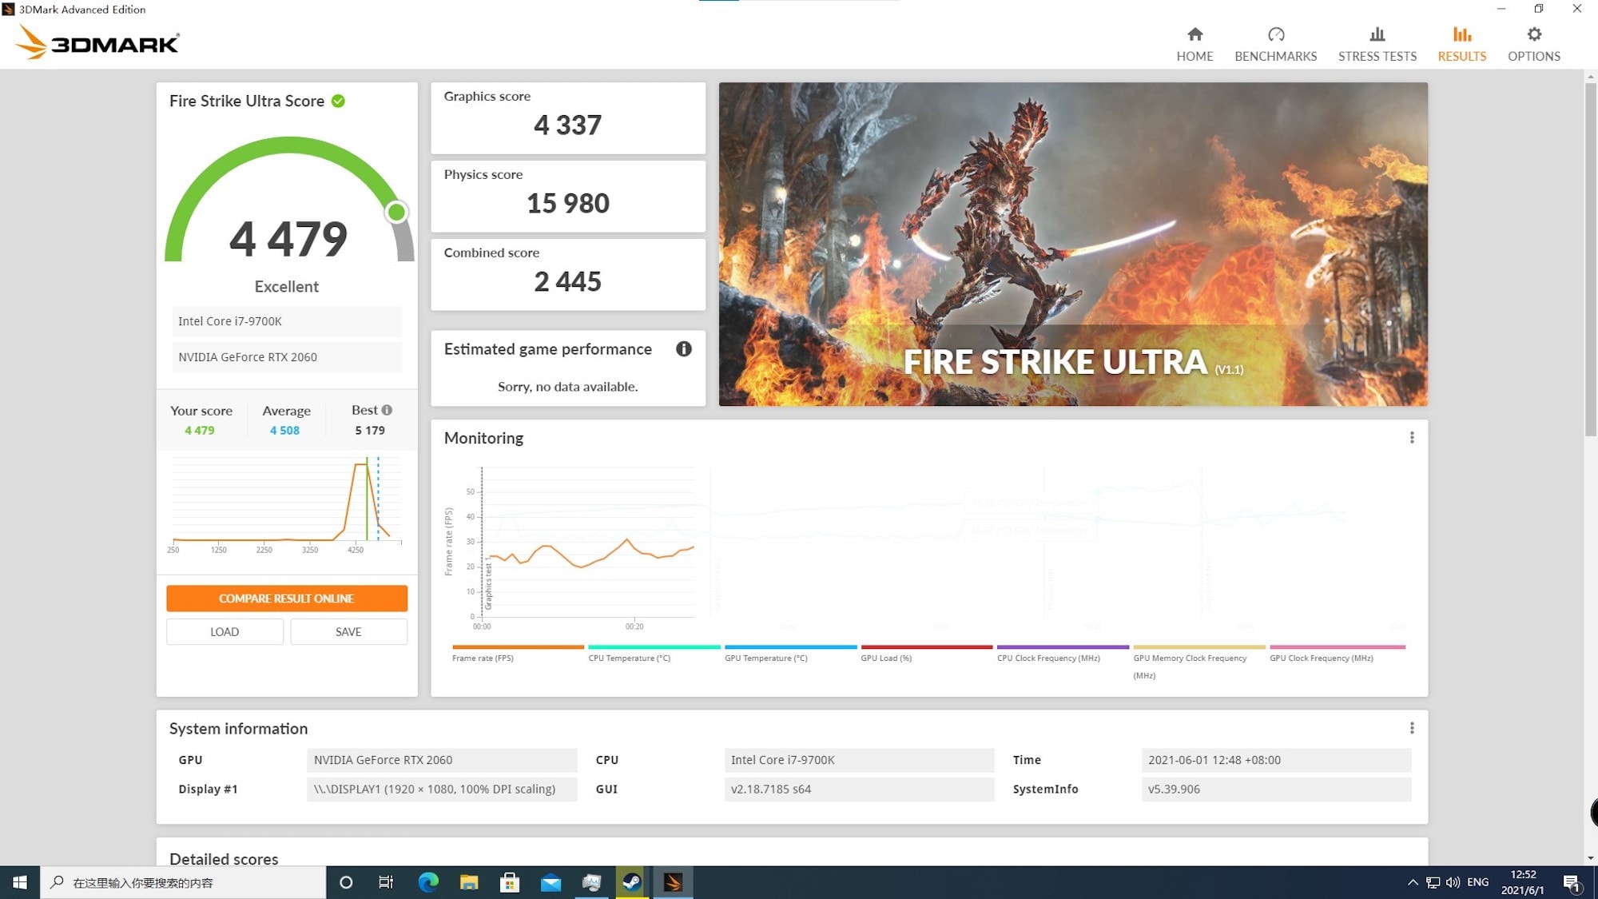Viewport: 1598px width, 899px height.
Task: Toggle the Frame rate (FPS) legend
Action: [517, 654]
